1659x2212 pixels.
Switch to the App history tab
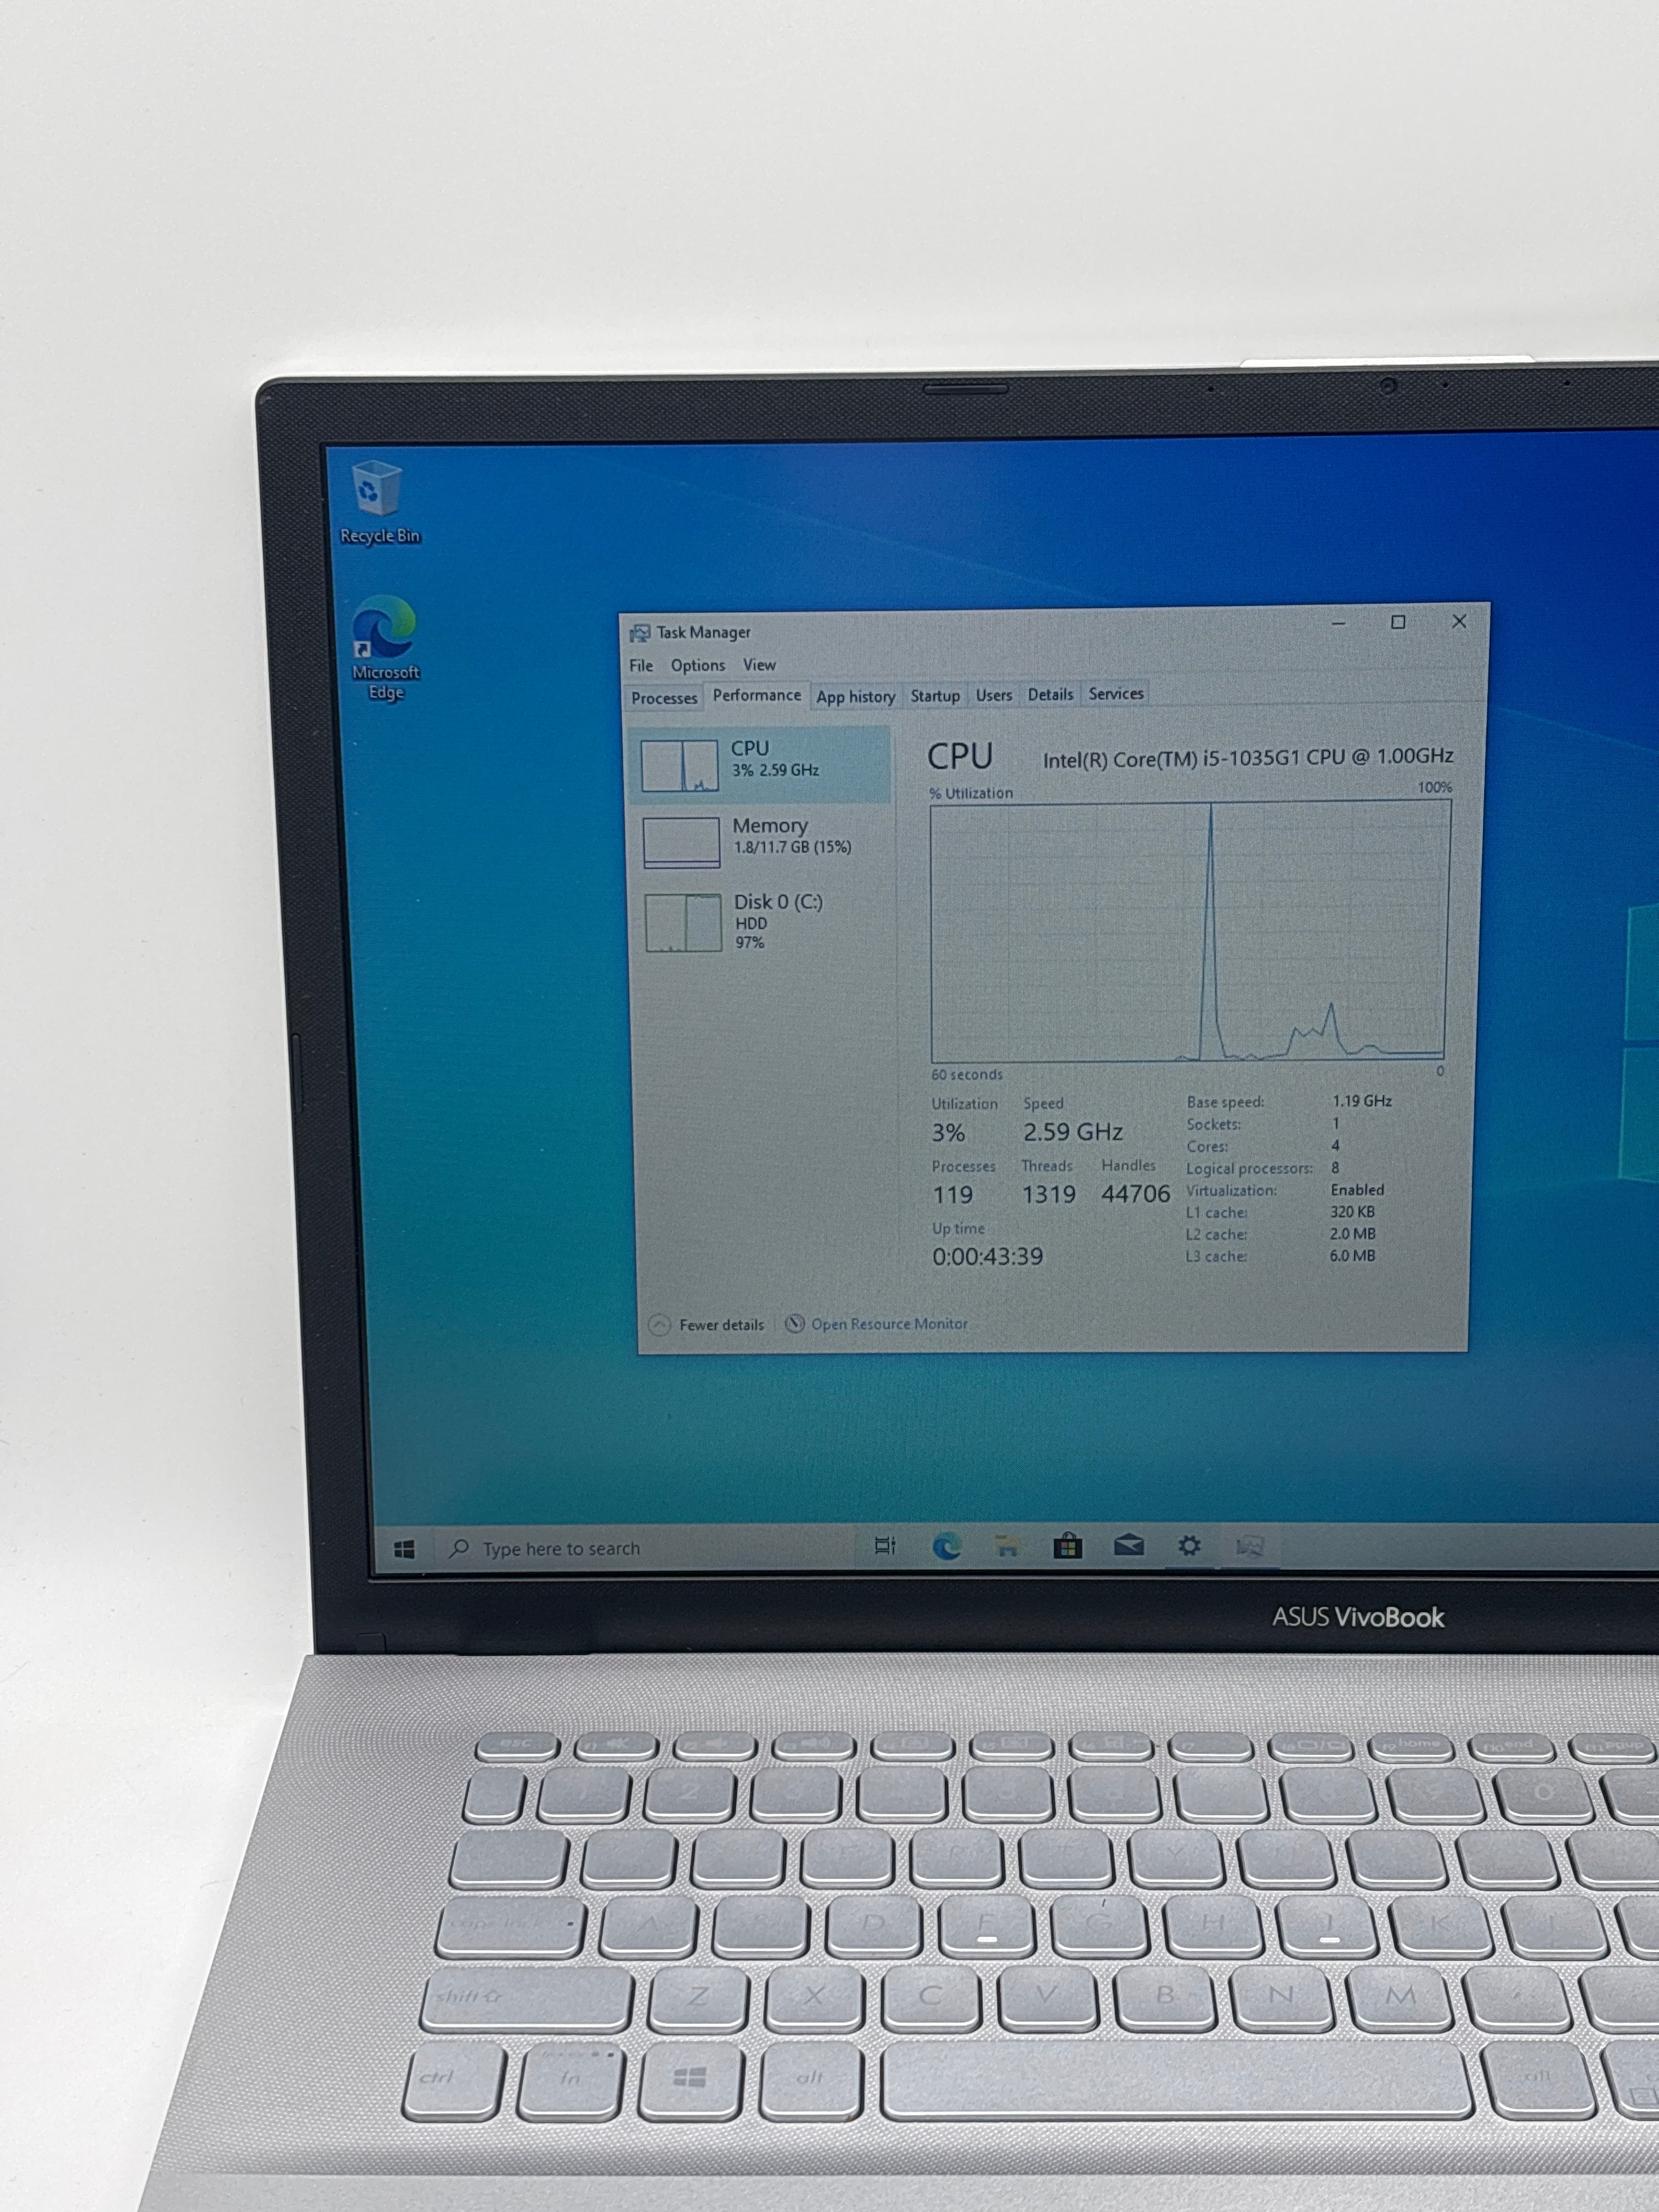[855, 697]
